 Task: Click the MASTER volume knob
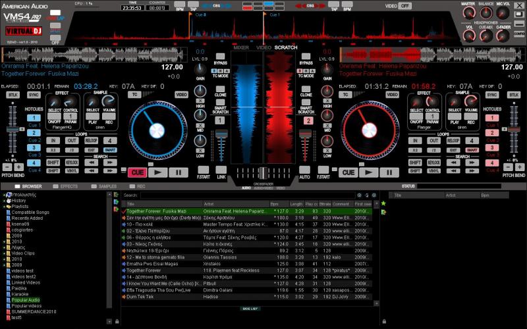coord(468,13)
